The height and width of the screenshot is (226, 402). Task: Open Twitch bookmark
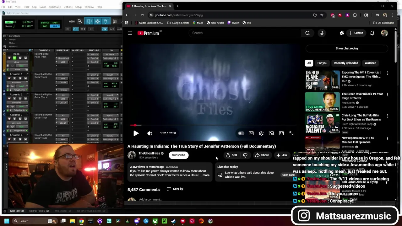[233, 23]
